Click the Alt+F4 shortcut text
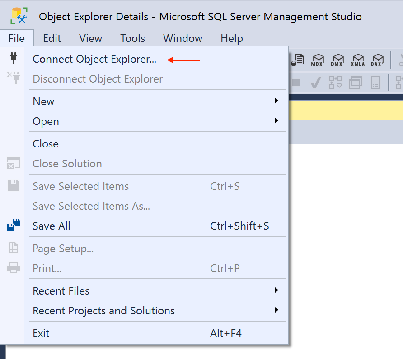The width and height of the screenshot is (403, 359). 225,333
